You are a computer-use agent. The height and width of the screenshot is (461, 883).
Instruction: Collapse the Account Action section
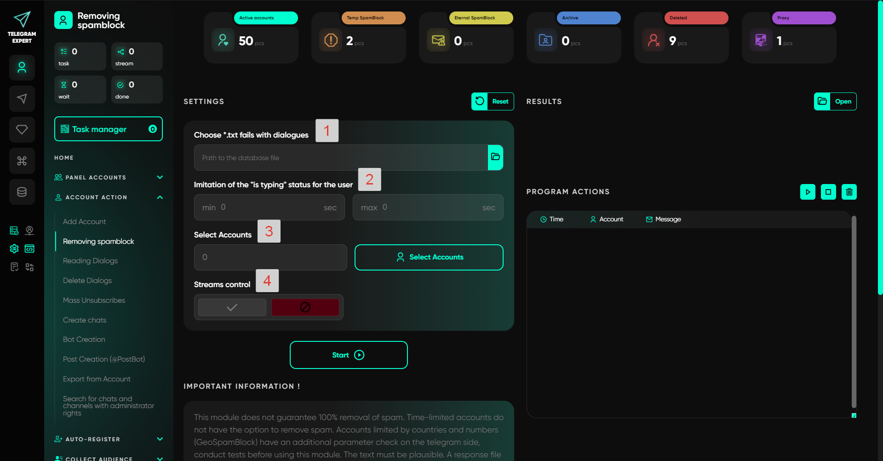click(x=160, y=197)
